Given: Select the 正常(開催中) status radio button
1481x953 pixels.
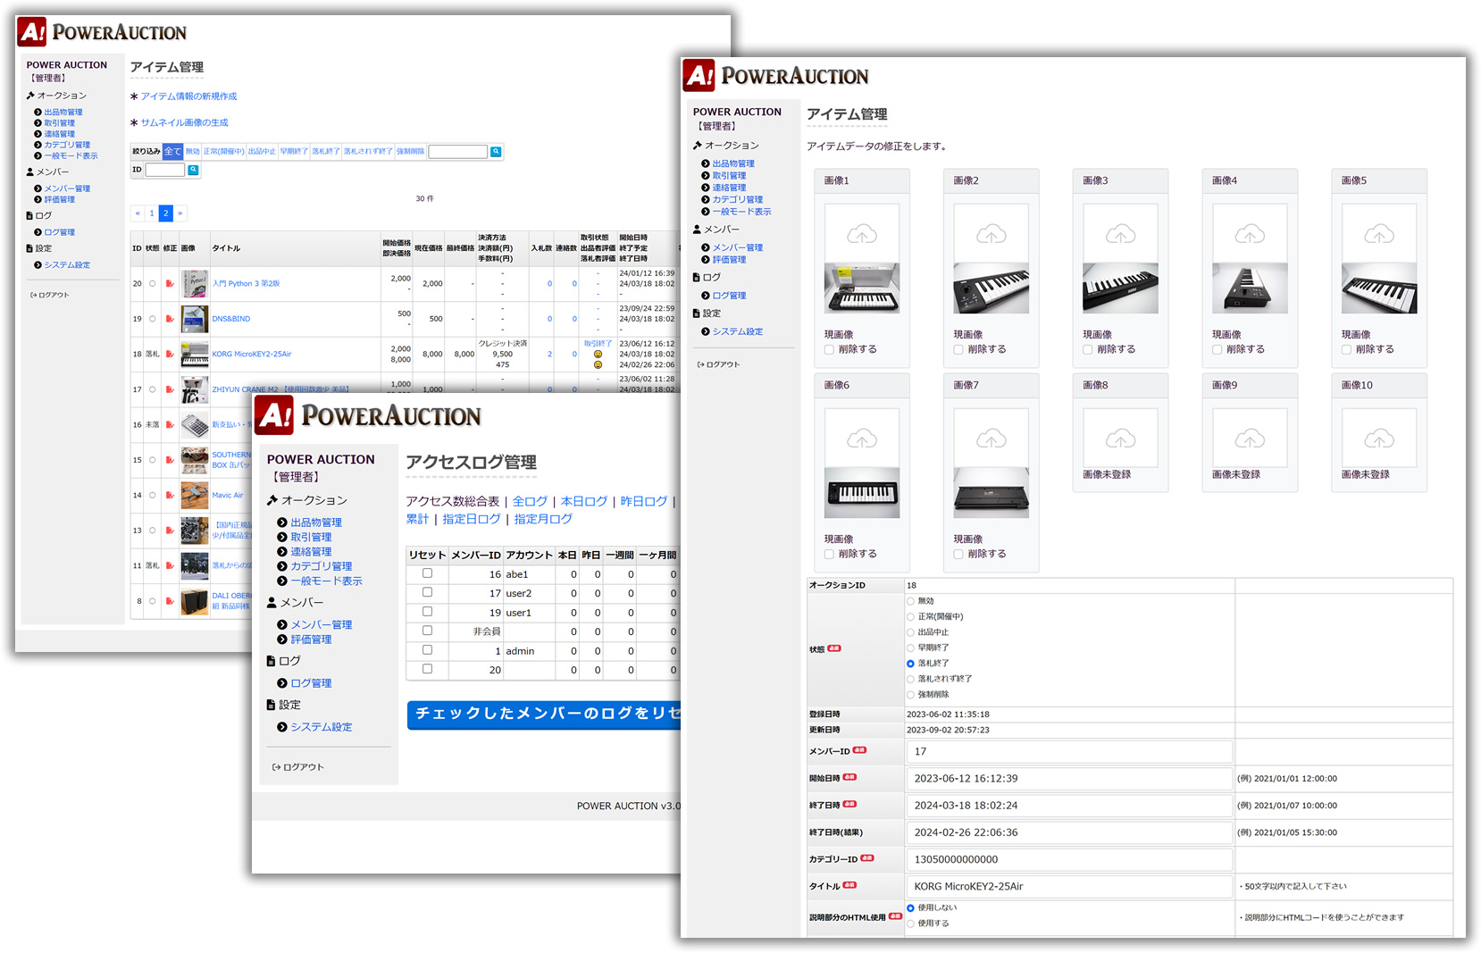Looking at the screenshot, I should pos(910,617).
